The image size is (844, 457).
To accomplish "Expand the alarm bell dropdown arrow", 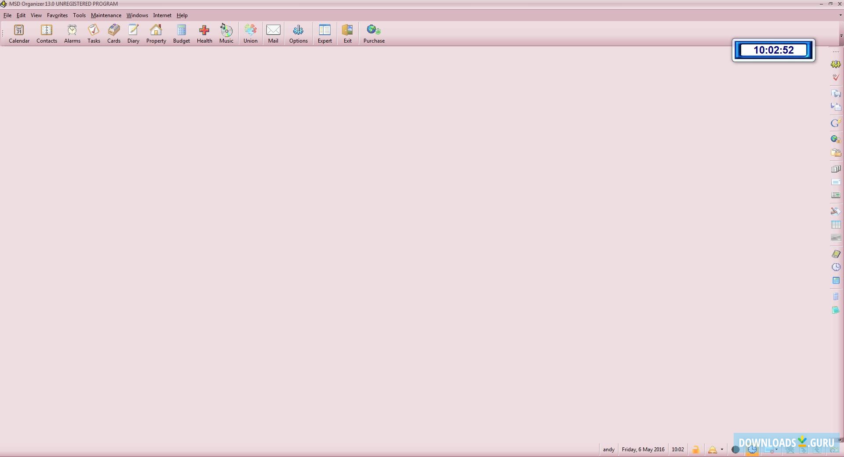I will tap(722, 450).
